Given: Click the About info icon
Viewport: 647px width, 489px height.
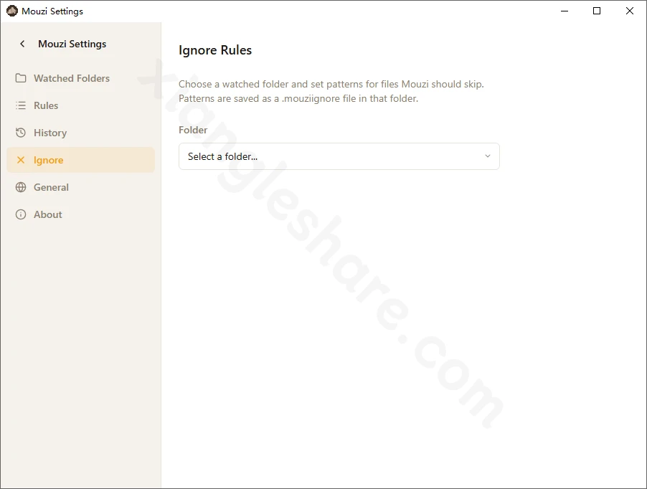Looking at the screenshot, I should [21, 214].
